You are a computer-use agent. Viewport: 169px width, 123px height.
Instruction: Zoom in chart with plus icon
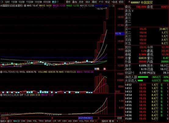click(117, 121)
